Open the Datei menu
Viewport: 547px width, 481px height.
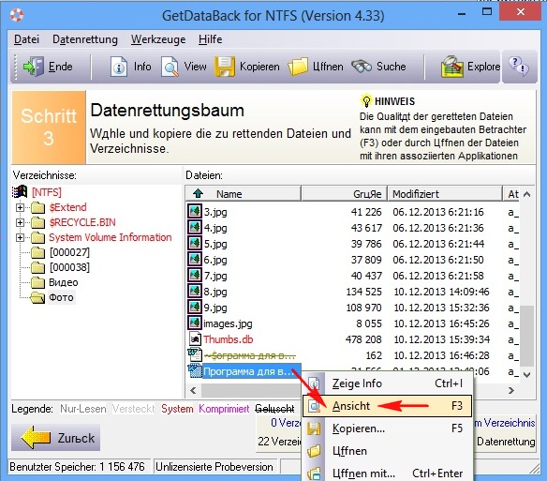click(26, 39)
